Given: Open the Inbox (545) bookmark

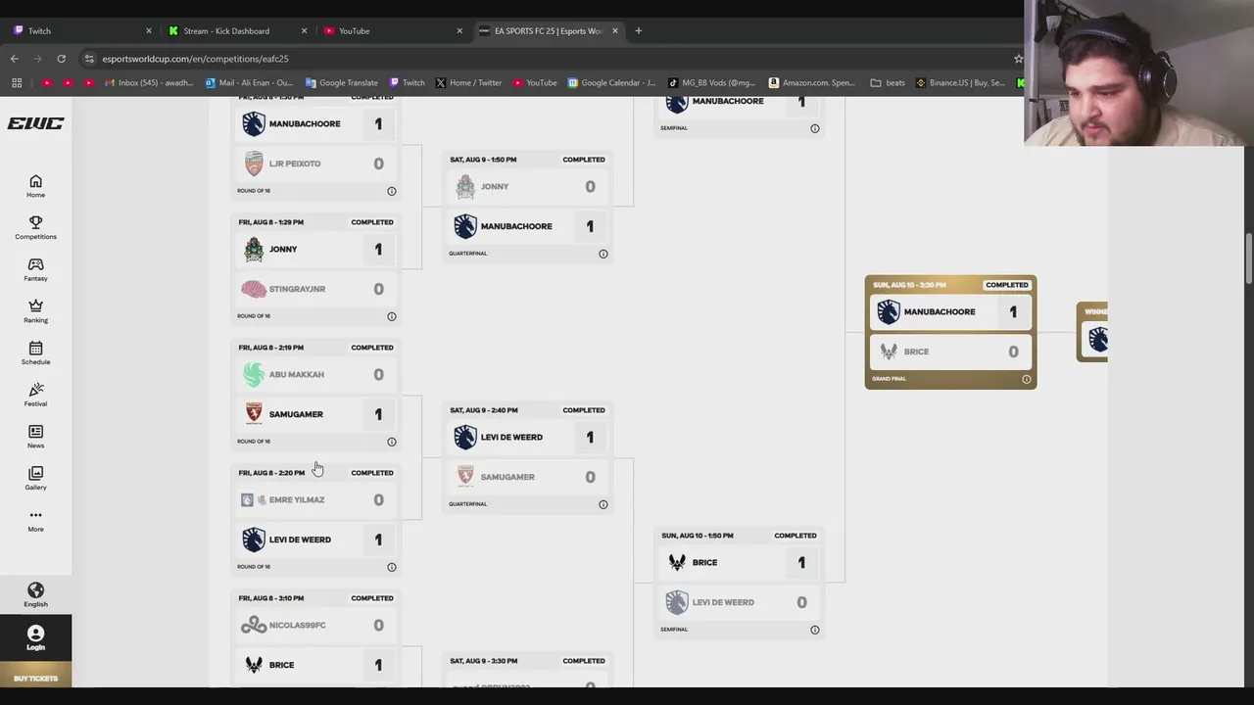Looking at the screenshot, I should 149,82.
